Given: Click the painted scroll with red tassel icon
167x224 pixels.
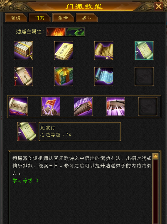Looking at the screenshot, I should tap(23, 77).
